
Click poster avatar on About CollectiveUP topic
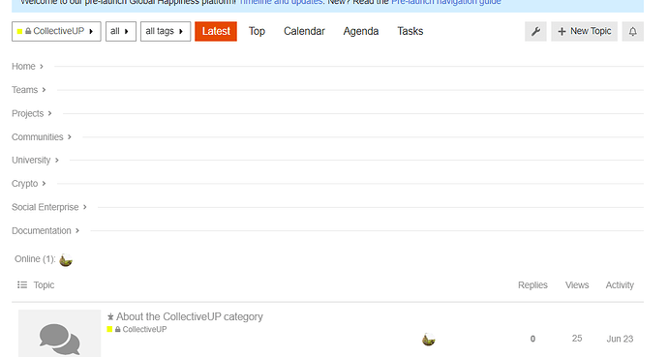[x=429, y=340]
